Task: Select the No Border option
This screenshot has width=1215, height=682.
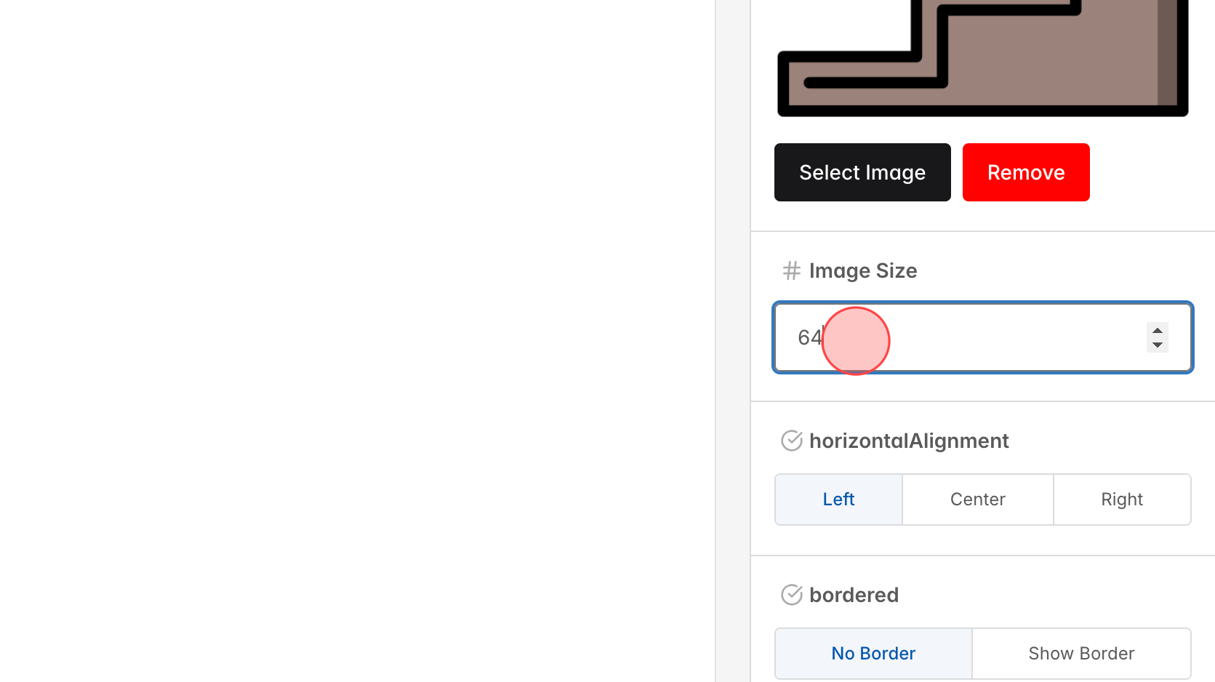Action: [x=873, y=653]
